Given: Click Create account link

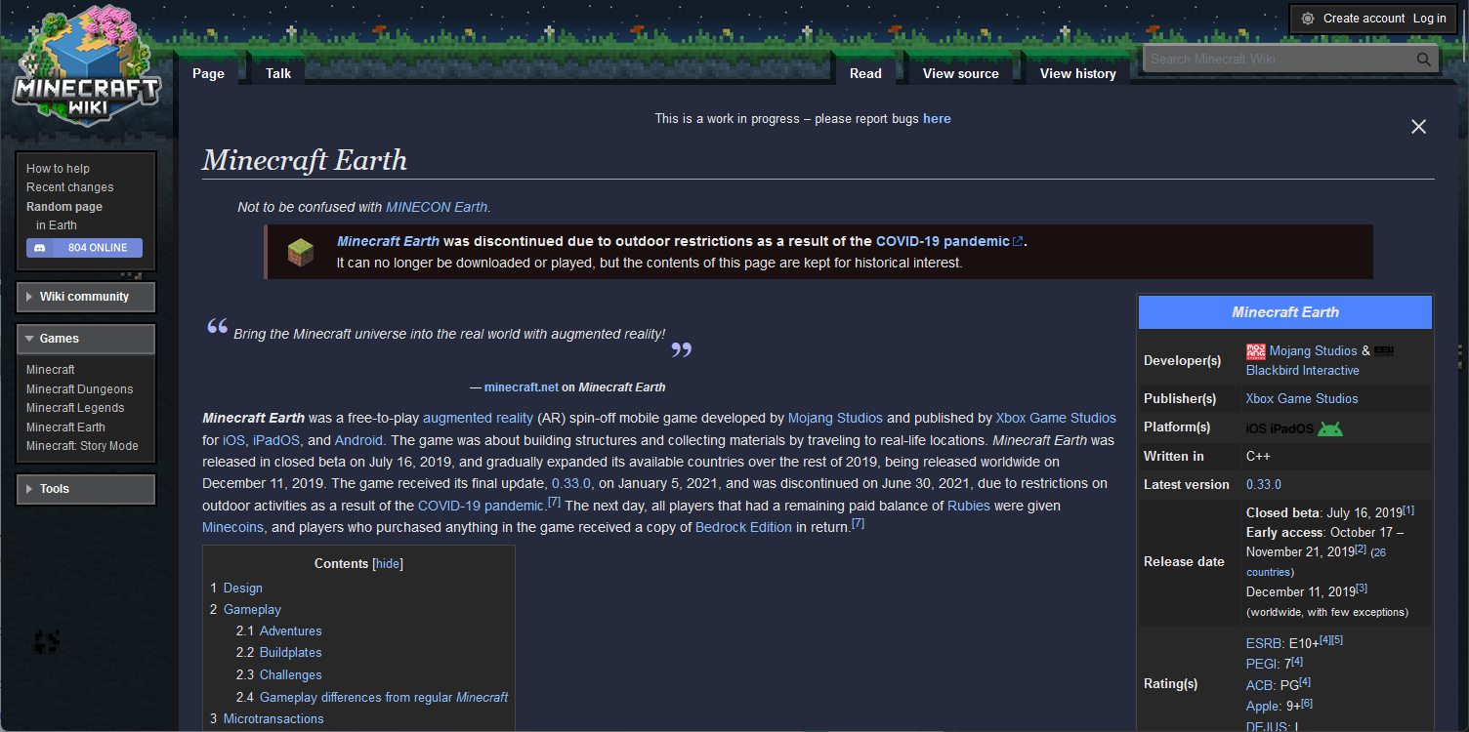Looking at the screenshot, I should coord(1364,19).
